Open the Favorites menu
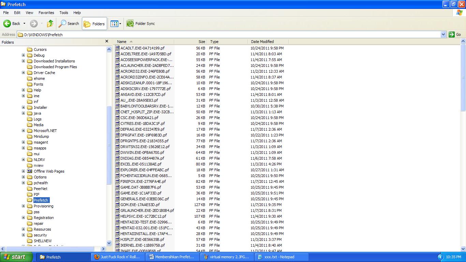Image resolution: width=466 pixels, height=262 pixels. tap(46, 13)
